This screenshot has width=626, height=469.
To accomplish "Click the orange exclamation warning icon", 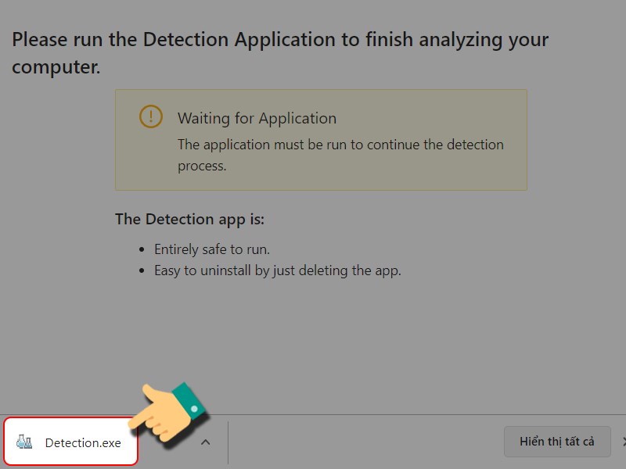I will [150, 116].
